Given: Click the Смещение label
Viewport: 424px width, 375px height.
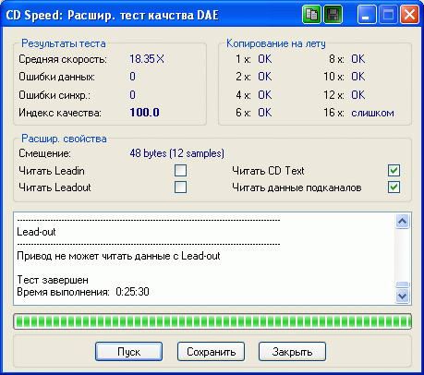Looking at the screenshot, I should coord(44,153).
